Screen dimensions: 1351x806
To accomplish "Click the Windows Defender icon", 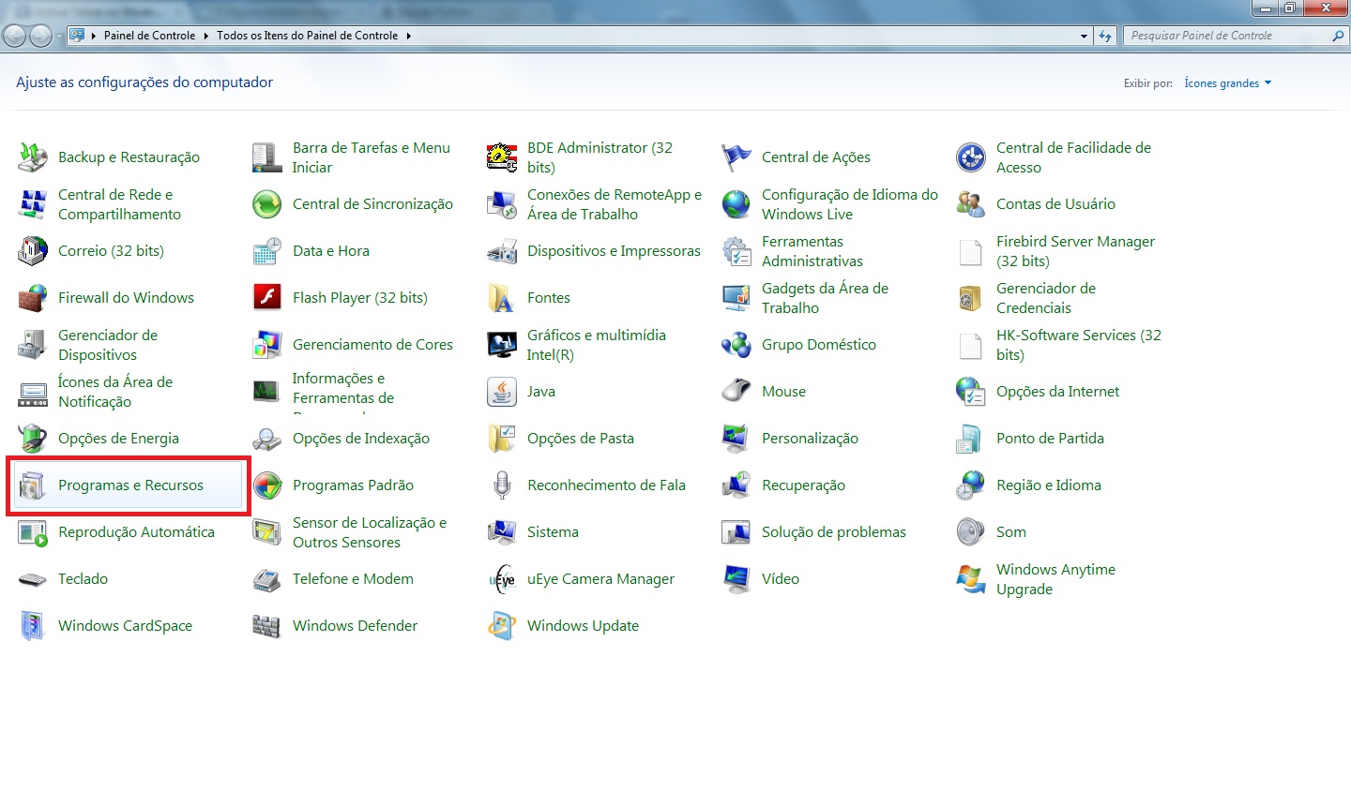I will click(x=267, y=626).
